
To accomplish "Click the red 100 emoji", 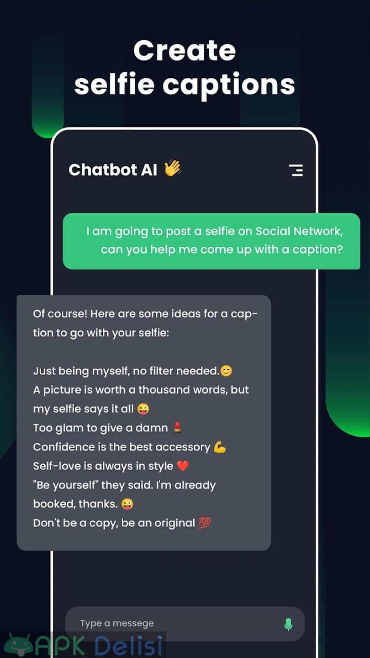I will (205, 523).
